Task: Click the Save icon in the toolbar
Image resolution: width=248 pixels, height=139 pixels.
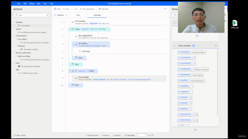Action: click(55, 9)
